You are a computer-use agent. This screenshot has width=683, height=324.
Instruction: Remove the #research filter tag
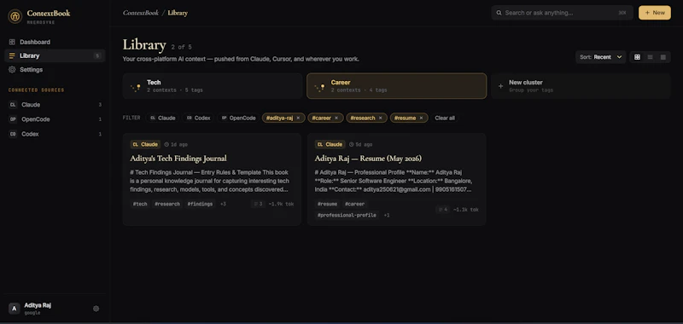pos(380,118)
